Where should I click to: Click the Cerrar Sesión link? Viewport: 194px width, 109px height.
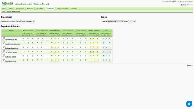(180, 2)
